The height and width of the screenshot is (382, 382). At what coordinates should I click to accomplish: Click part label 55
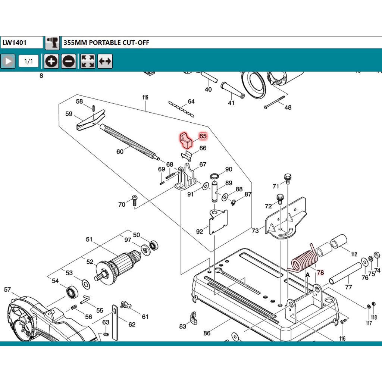click(100, 310)
